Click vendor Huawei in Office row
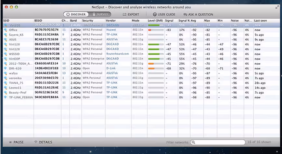This screenshot has width=282, height=154. [111, 30]
